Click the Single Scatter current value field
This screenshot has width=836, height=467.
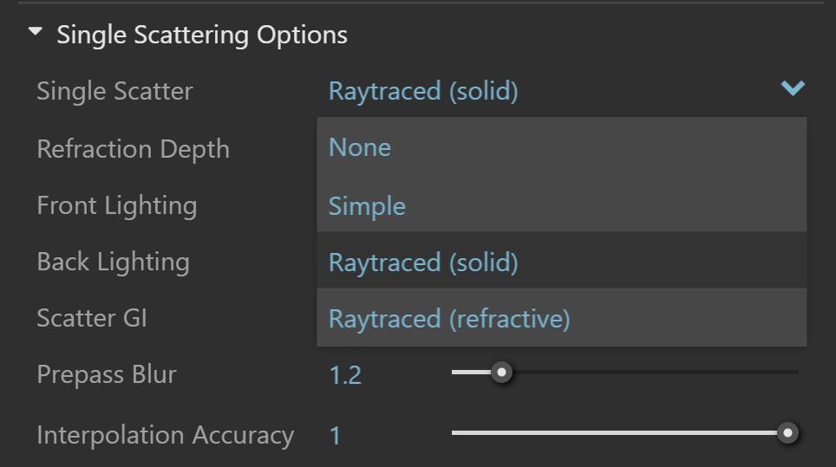(x=423, y=91)
